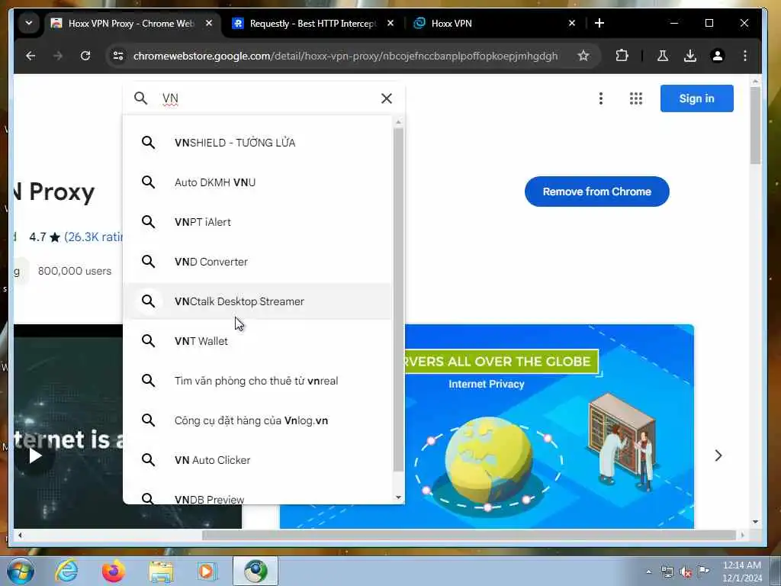Open a new browser tab
The height and width of the screenshot is (586, 781).
(599, 24)
